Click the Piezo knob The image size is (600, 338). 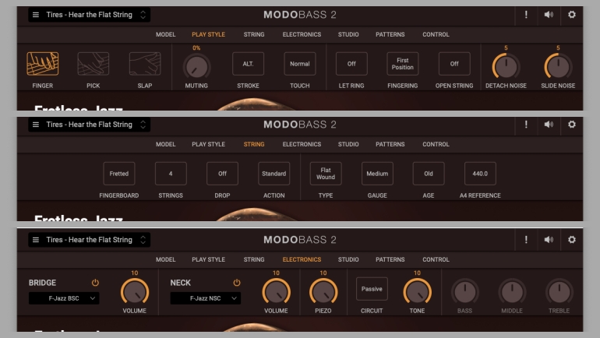(323, 292)
